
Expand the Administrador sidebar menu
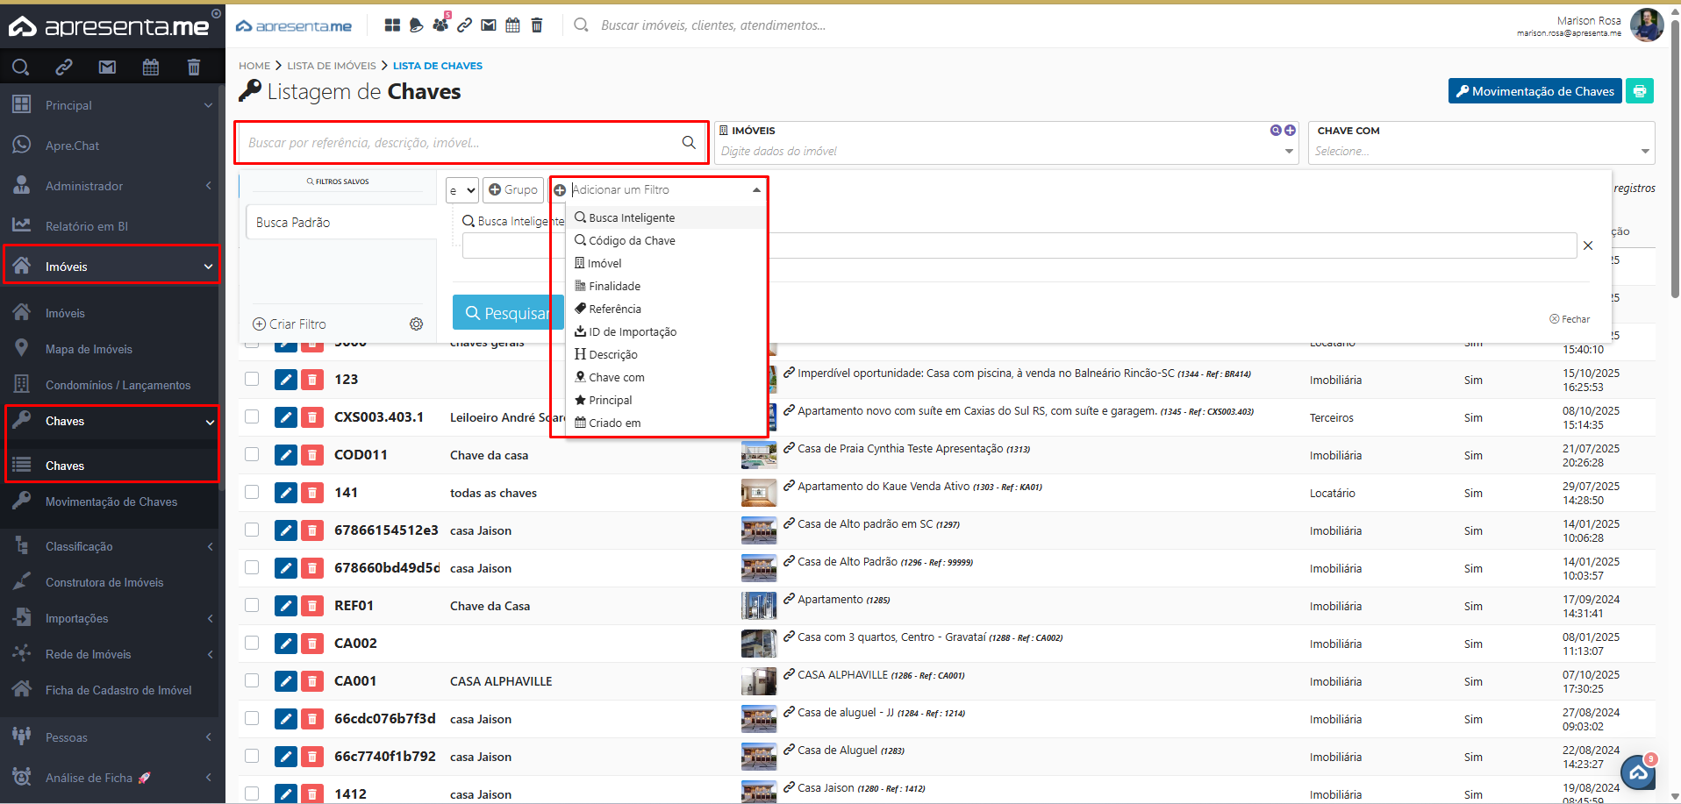click(111, 186)
